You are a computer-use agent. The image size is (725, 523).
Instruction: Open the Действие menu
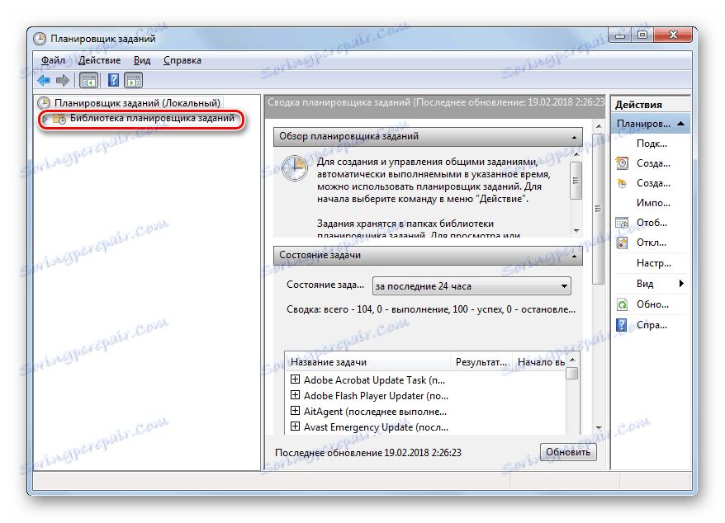point(99,60)
